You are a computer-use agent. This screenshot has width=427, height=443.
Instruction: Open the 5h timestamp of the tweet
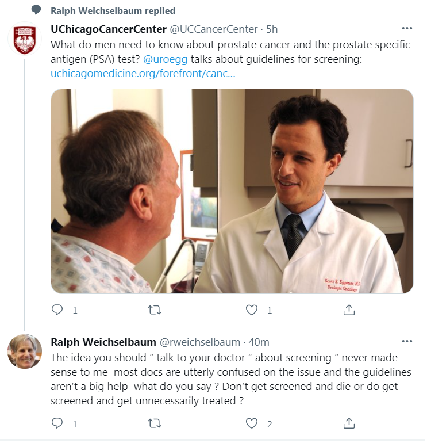click(x=272, y=29)
